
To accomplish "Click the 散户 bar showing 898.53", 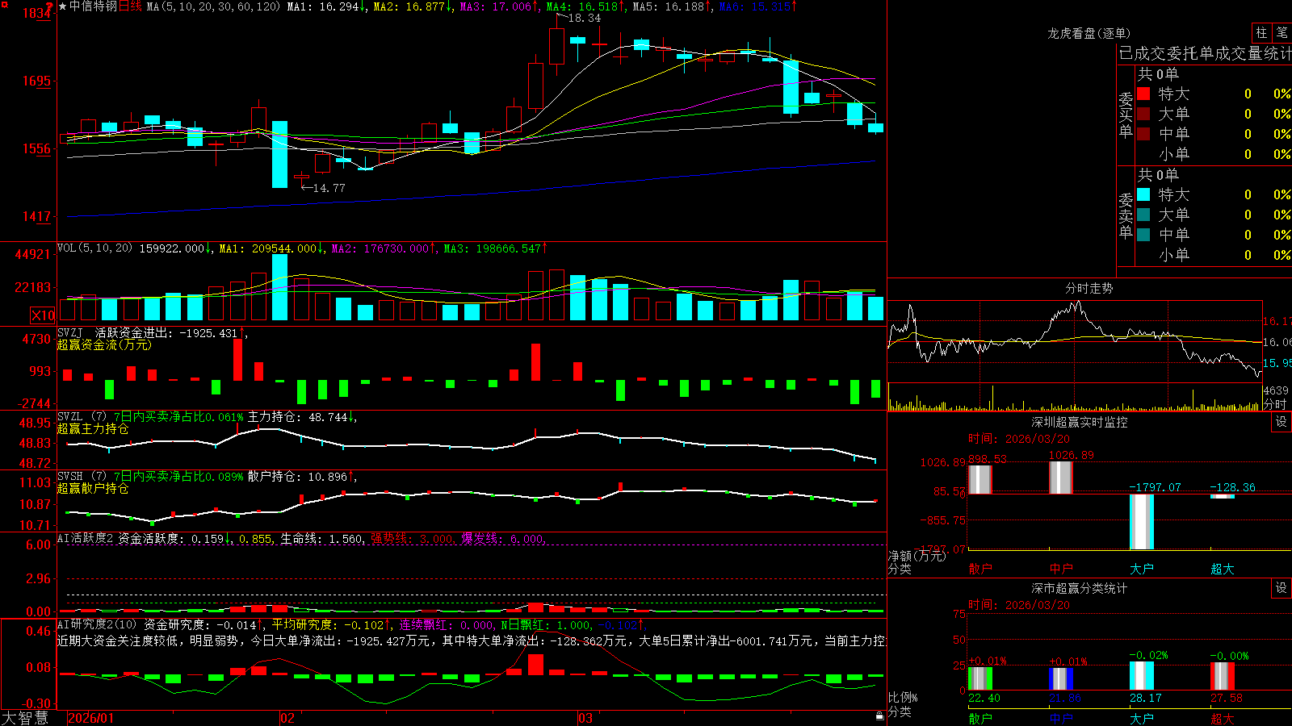I will coord(980,479).
